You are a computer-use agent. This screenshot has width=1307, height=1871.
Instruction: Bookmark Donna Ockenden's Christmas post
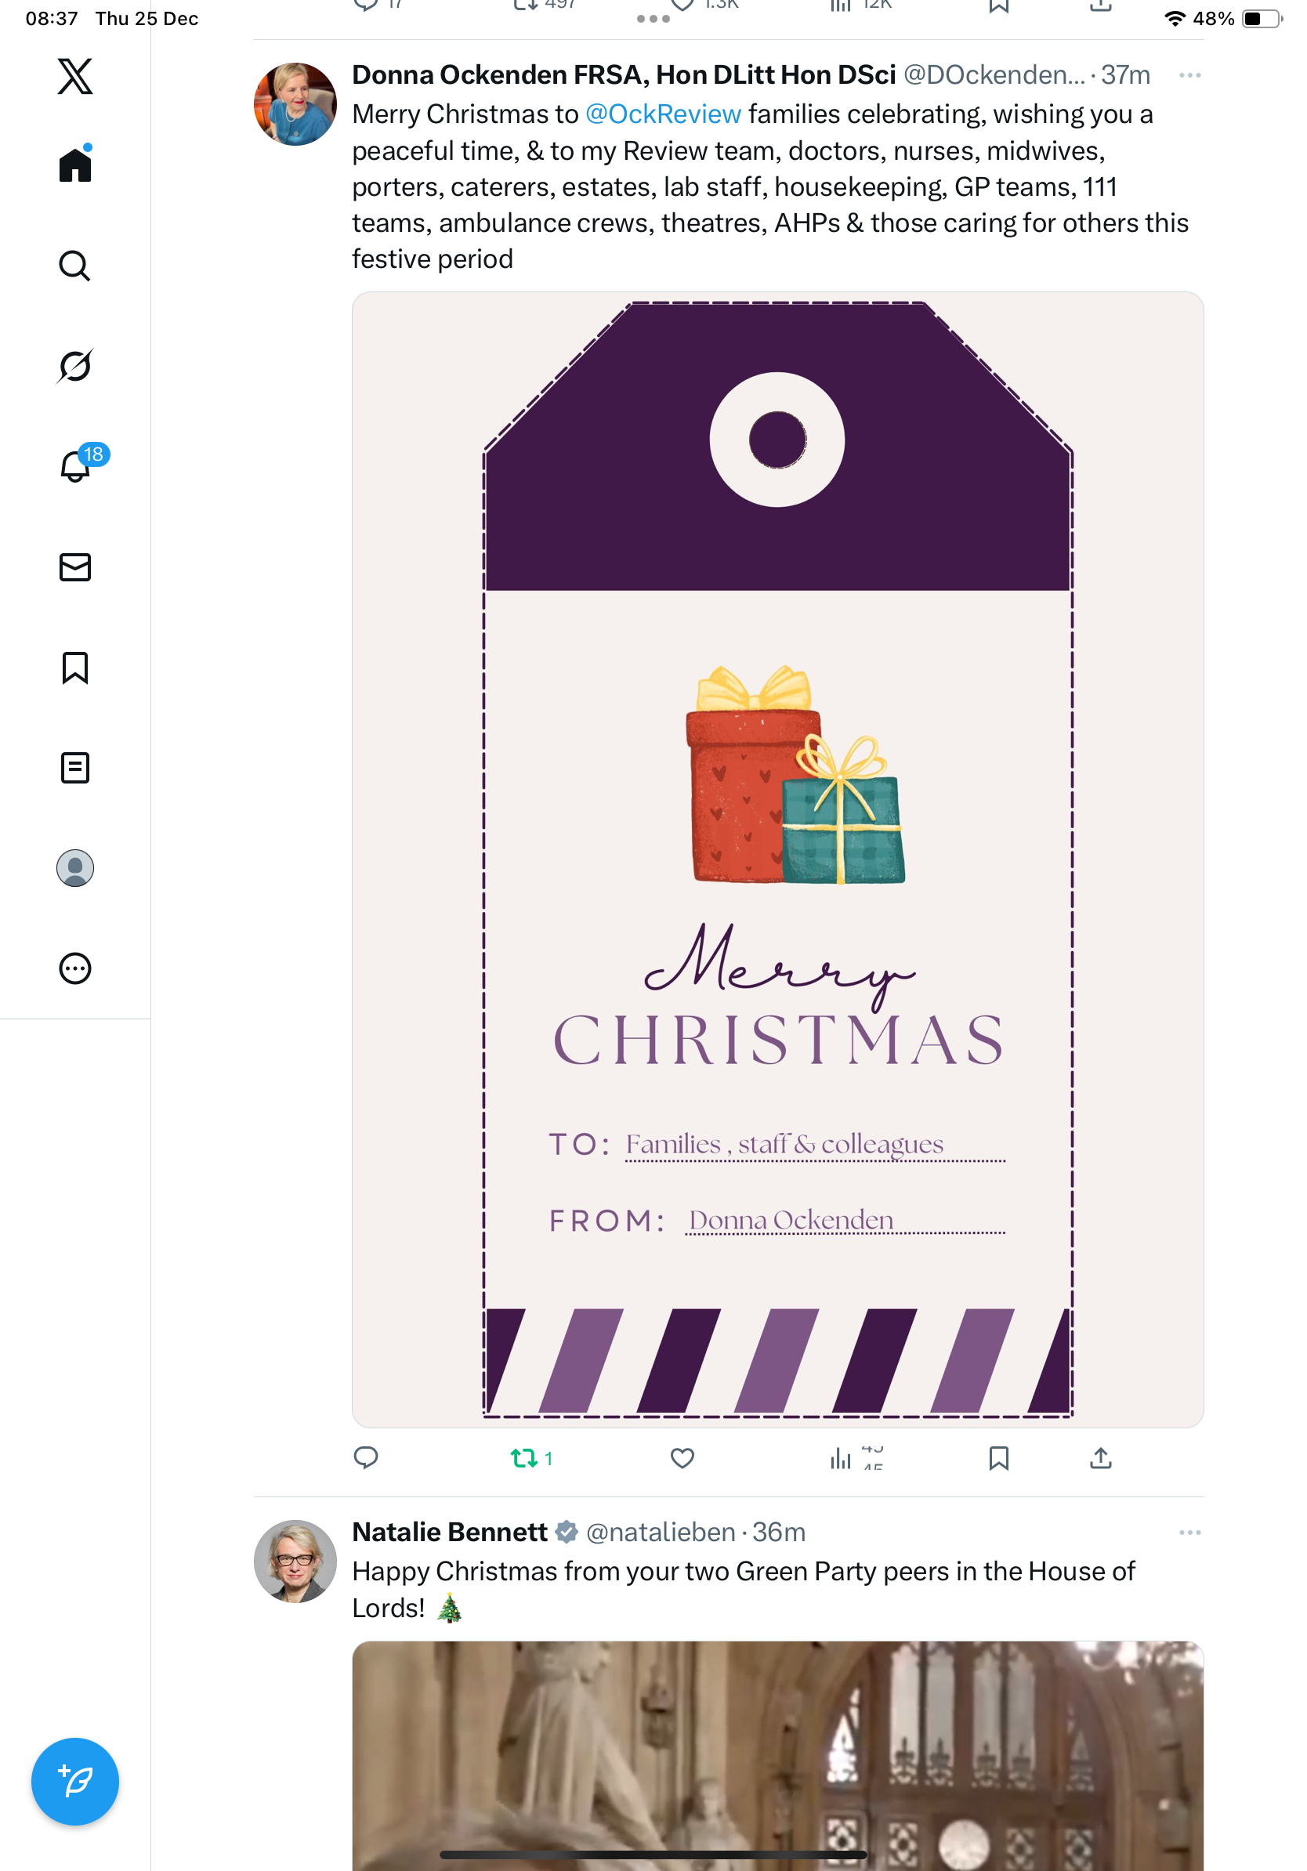click(998, 1458)
